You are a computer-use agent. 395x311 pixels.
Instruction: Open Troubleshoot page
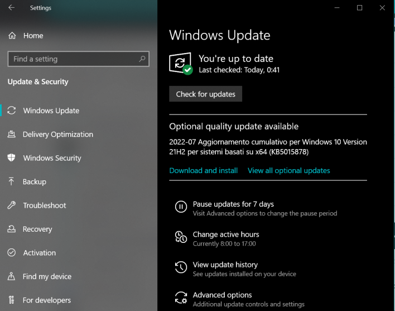point(45,205)
